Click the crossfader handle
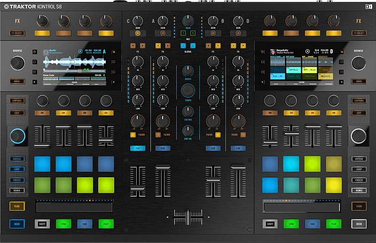The width and height of the screenshot is (376, 243). (x=188, y=218)
